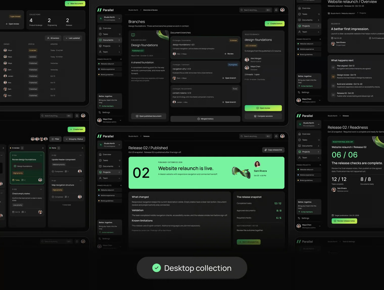Click the profile avatar in Branches window top bar
The image size is (384, 290).
[282, 10]
